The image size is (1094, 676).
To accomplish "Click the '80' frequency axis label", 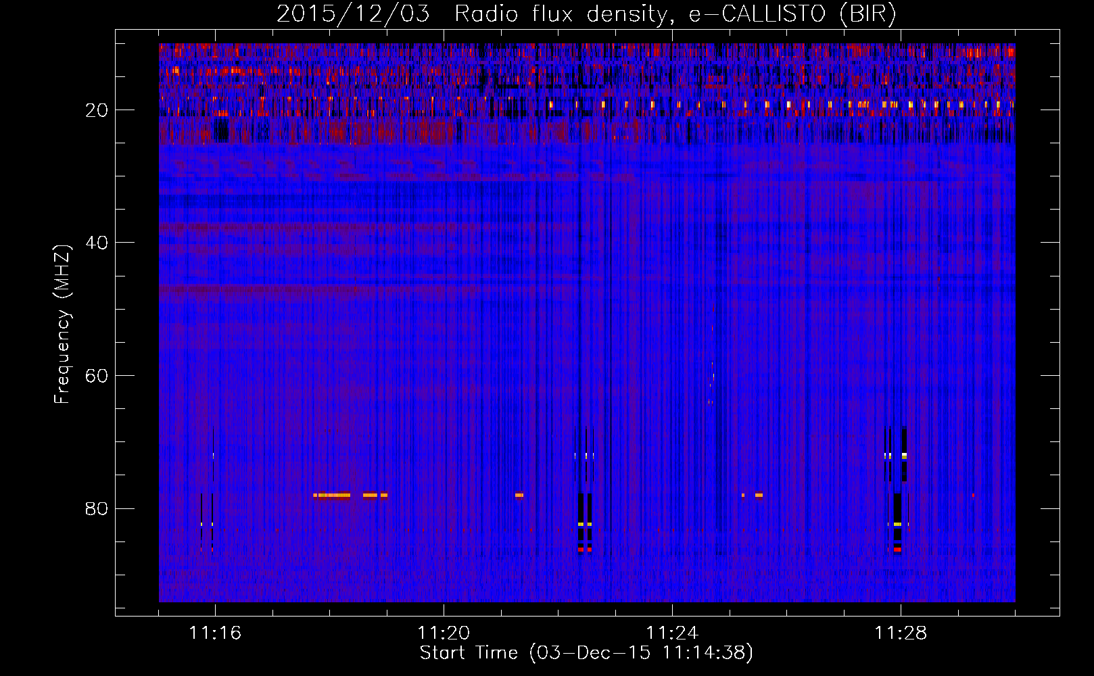I will pos(97,508).
